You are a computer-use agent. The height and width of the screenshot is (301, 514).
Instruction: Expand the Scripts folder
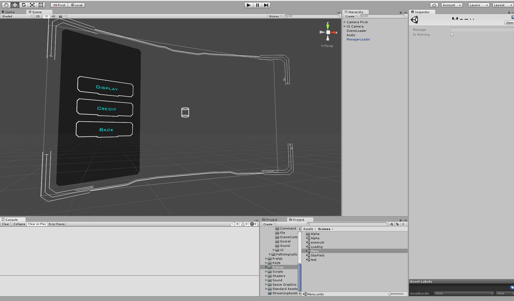tap(266, 272)
